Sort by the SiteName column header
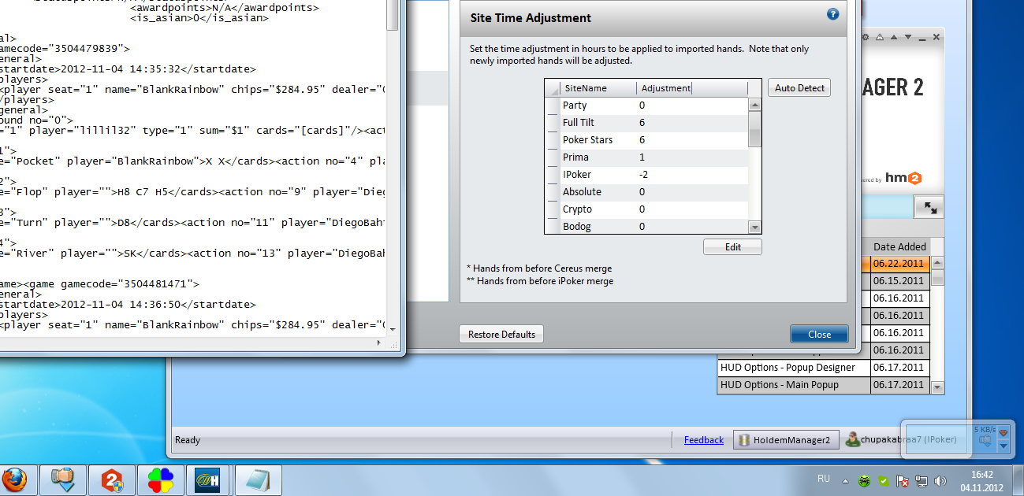 tap(598, 88)
